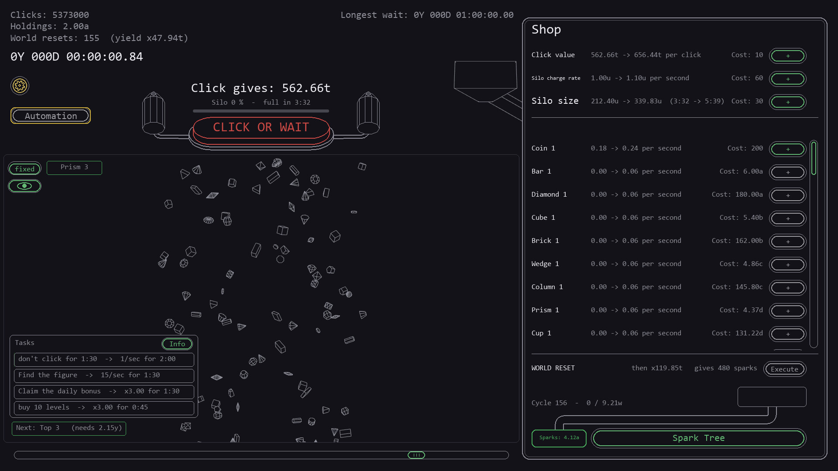Click the 'World resets: 155' text
838x471 pixels.
tap(55, 38)
